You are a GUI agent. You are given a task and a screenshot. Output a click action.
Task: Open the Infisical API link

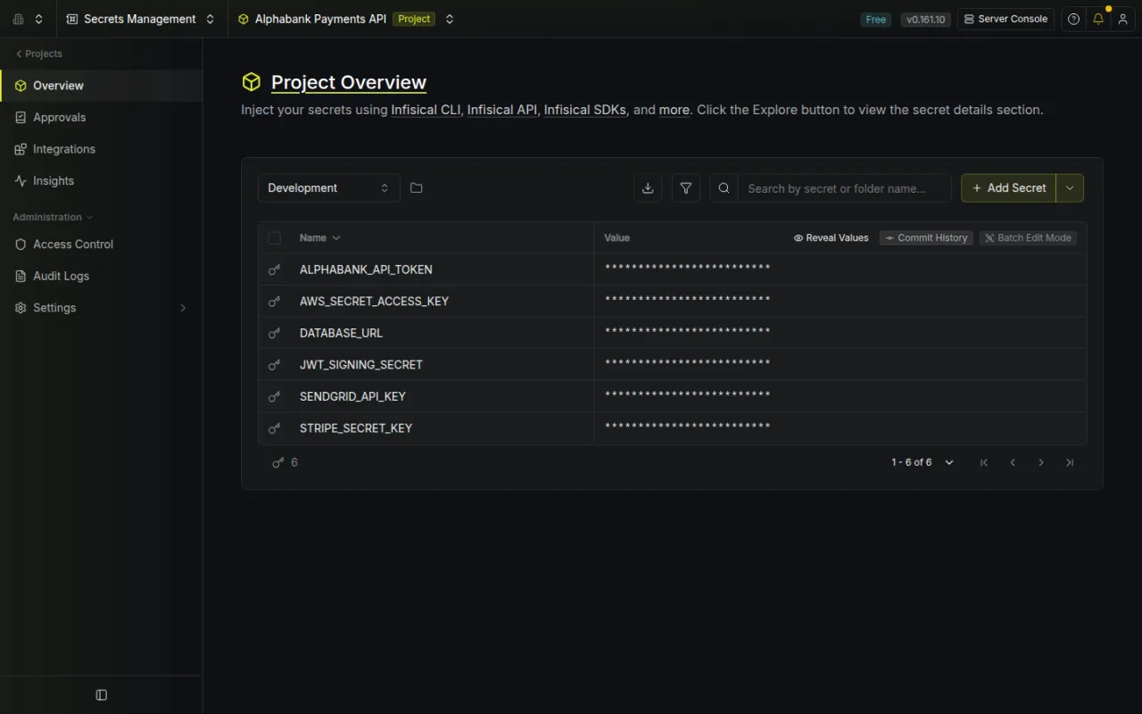click(x=502, y=110)
